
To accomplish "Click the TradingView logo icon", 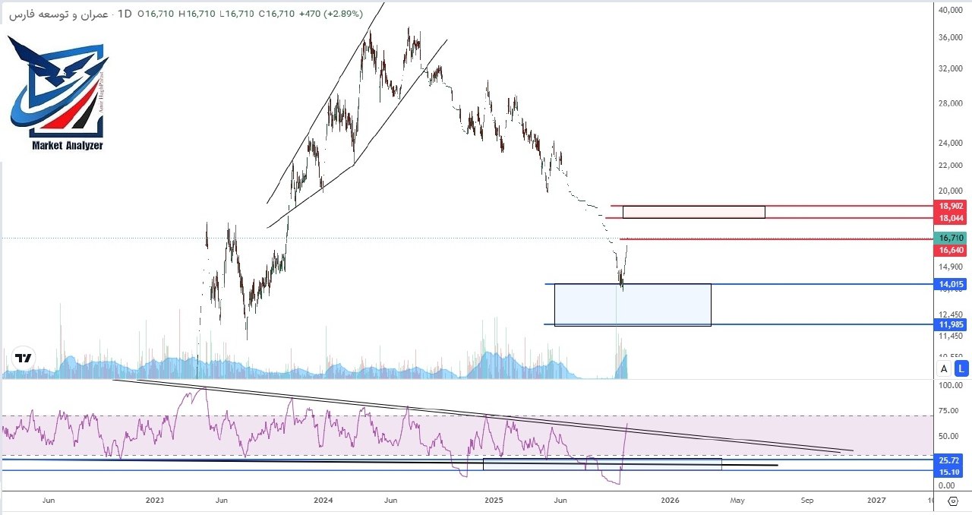I will [24, 358].
